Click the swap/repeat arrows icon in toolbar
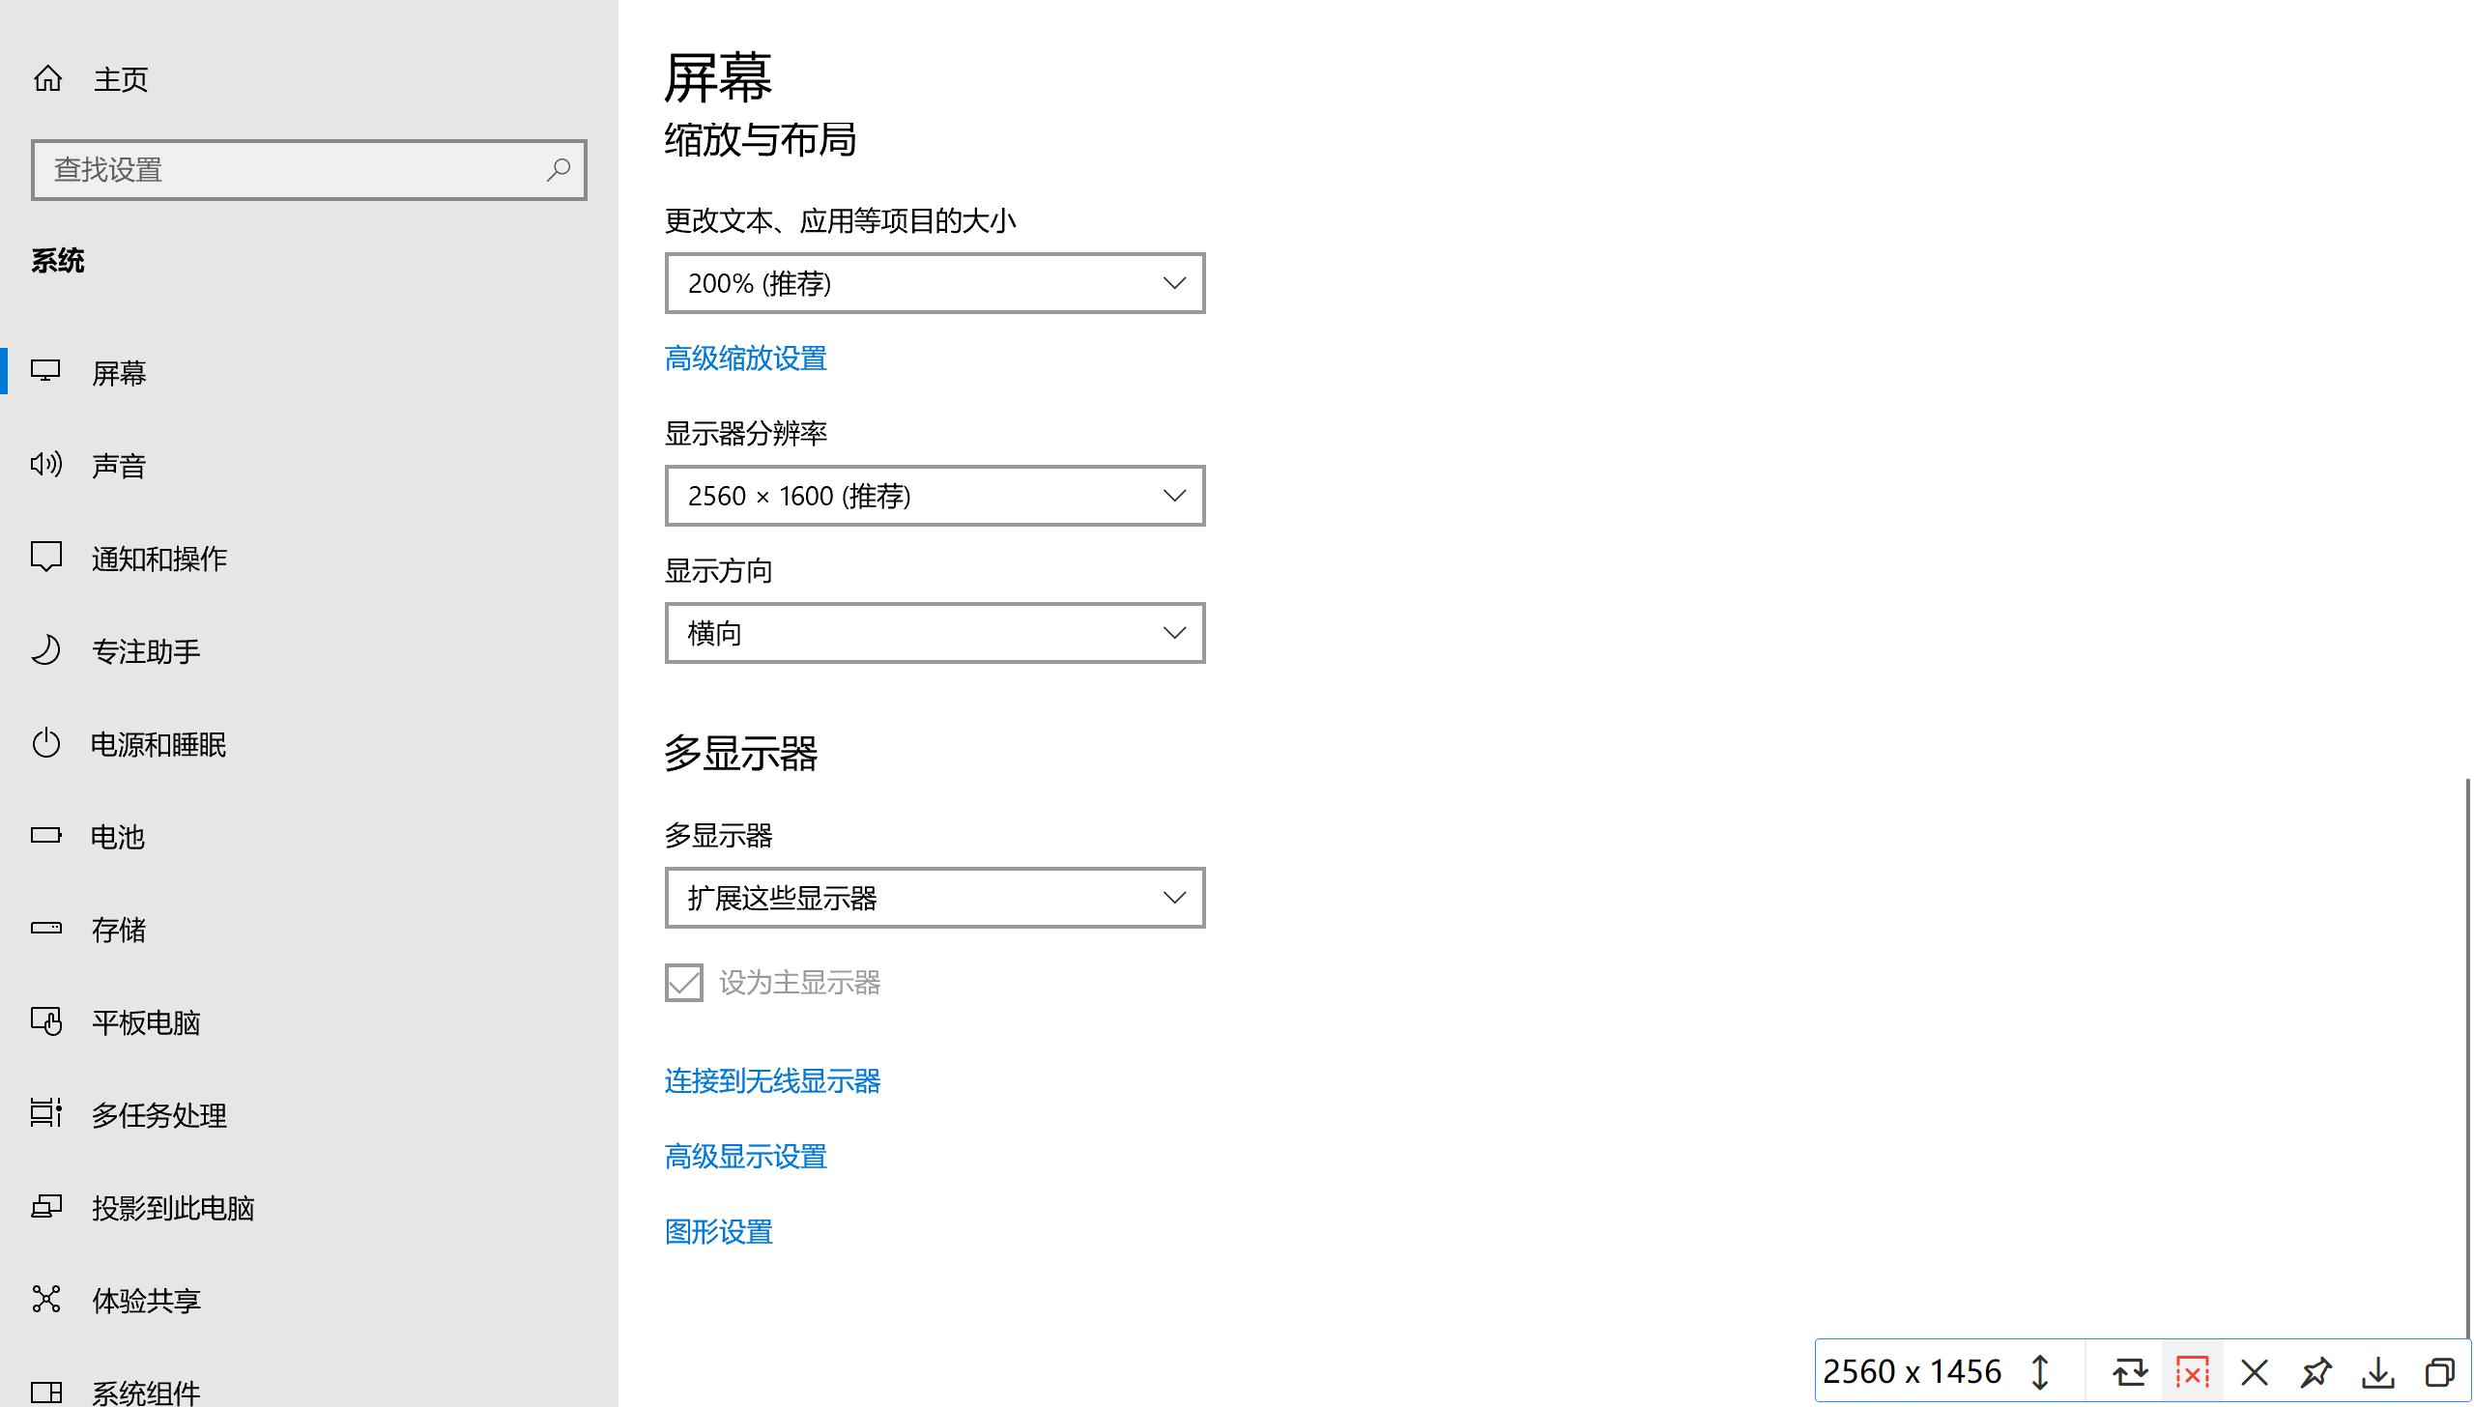This screenshot has width=2474, height=1407. (2129, 1372)
